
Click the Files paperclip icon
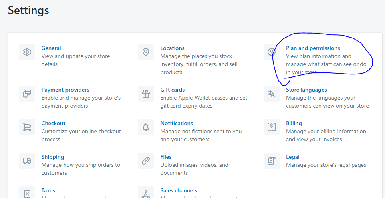(146, 161)
